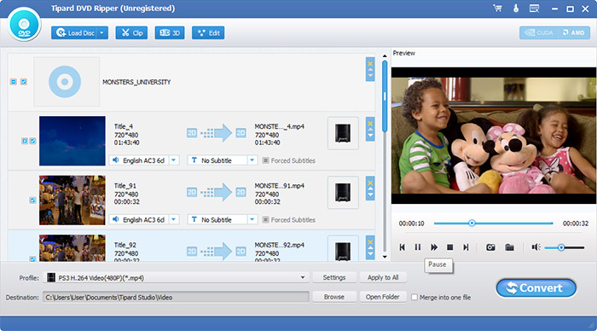Toggle the MONSTERS_UNIVERSITY disc checkbox

point(24,82)
